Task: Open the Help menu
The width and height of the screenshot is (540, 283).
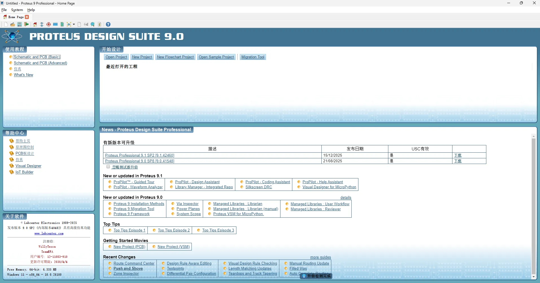Action: (x=31, y=10)
